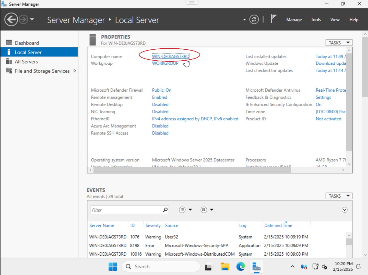The width and height of the screenshot is (368, 275).
Task: Click the properties panel horizontal scrollbar
Action: tap(192, 170)
